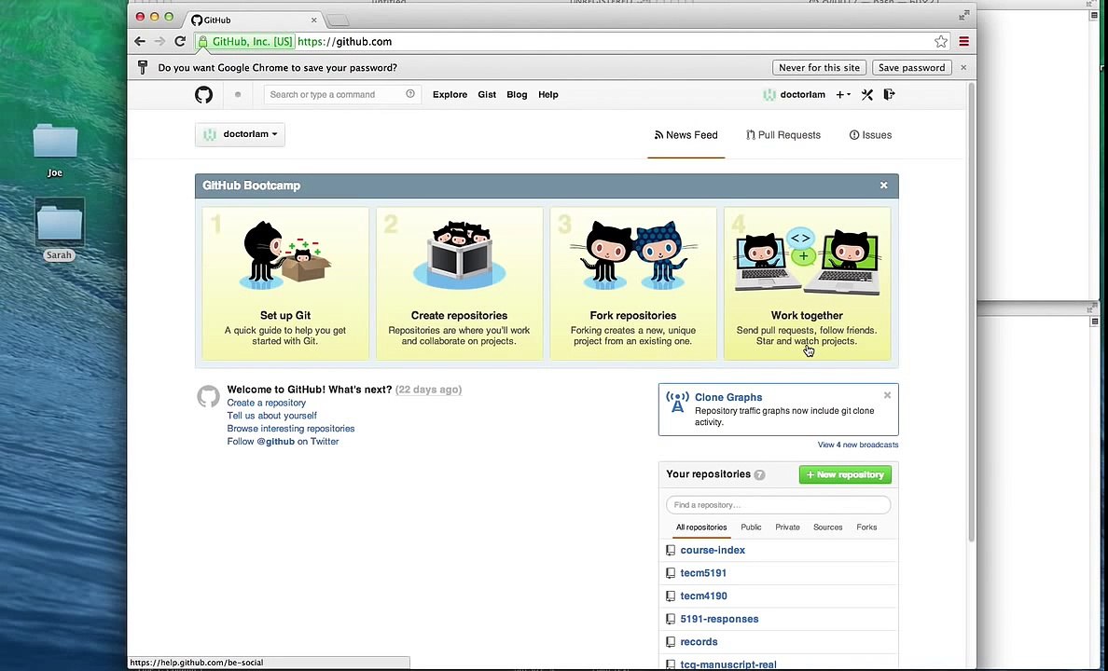Open the Gist menu item
This screenshot has width=1108, height=671.
click(x=487, y=95)
